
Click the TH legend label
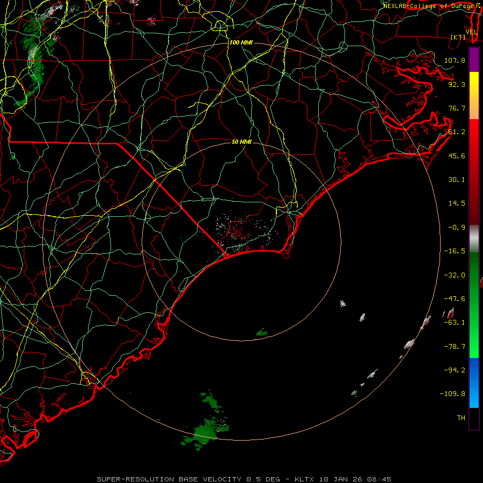click(461, 418)
